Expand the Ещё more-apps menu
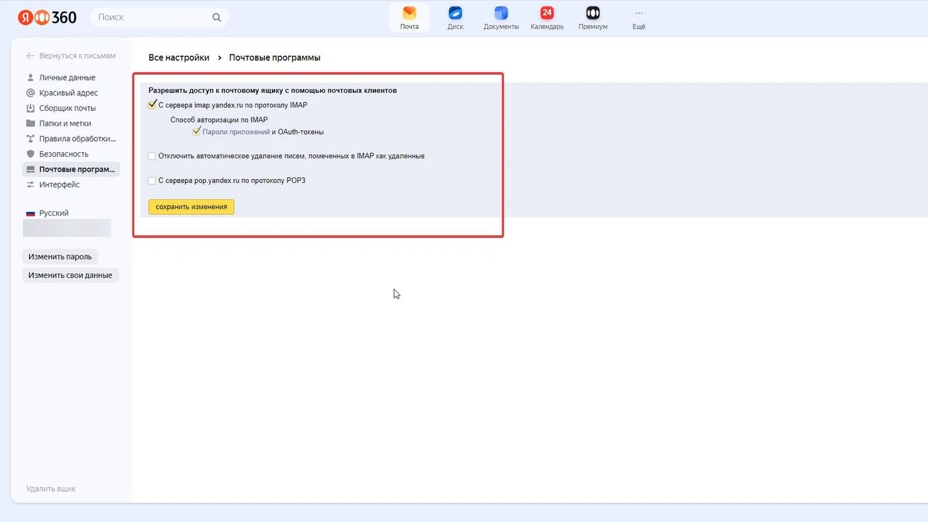Screen dimensions: 928x522 point(639,18)
